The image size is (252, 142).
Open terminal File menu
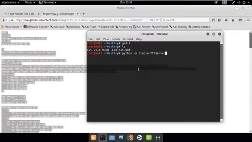point(91,39)
